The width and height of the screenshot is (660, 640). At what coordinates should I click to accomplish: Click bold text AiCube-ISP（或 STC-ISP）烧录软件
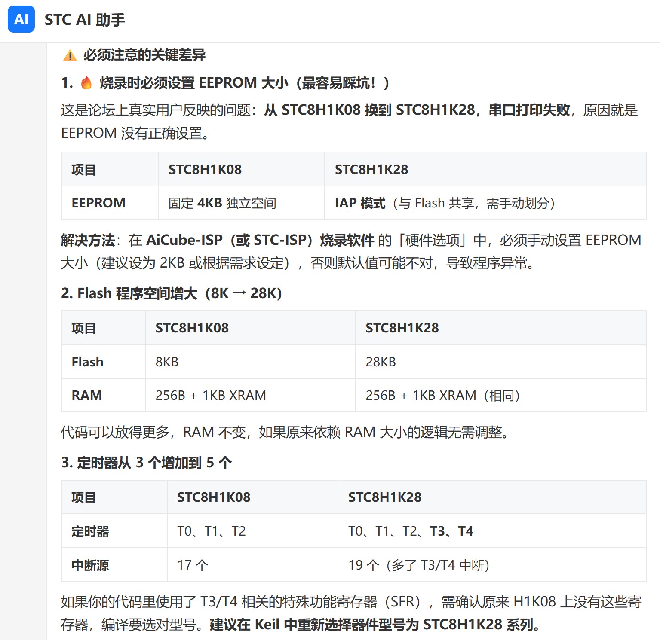[260, 240]
